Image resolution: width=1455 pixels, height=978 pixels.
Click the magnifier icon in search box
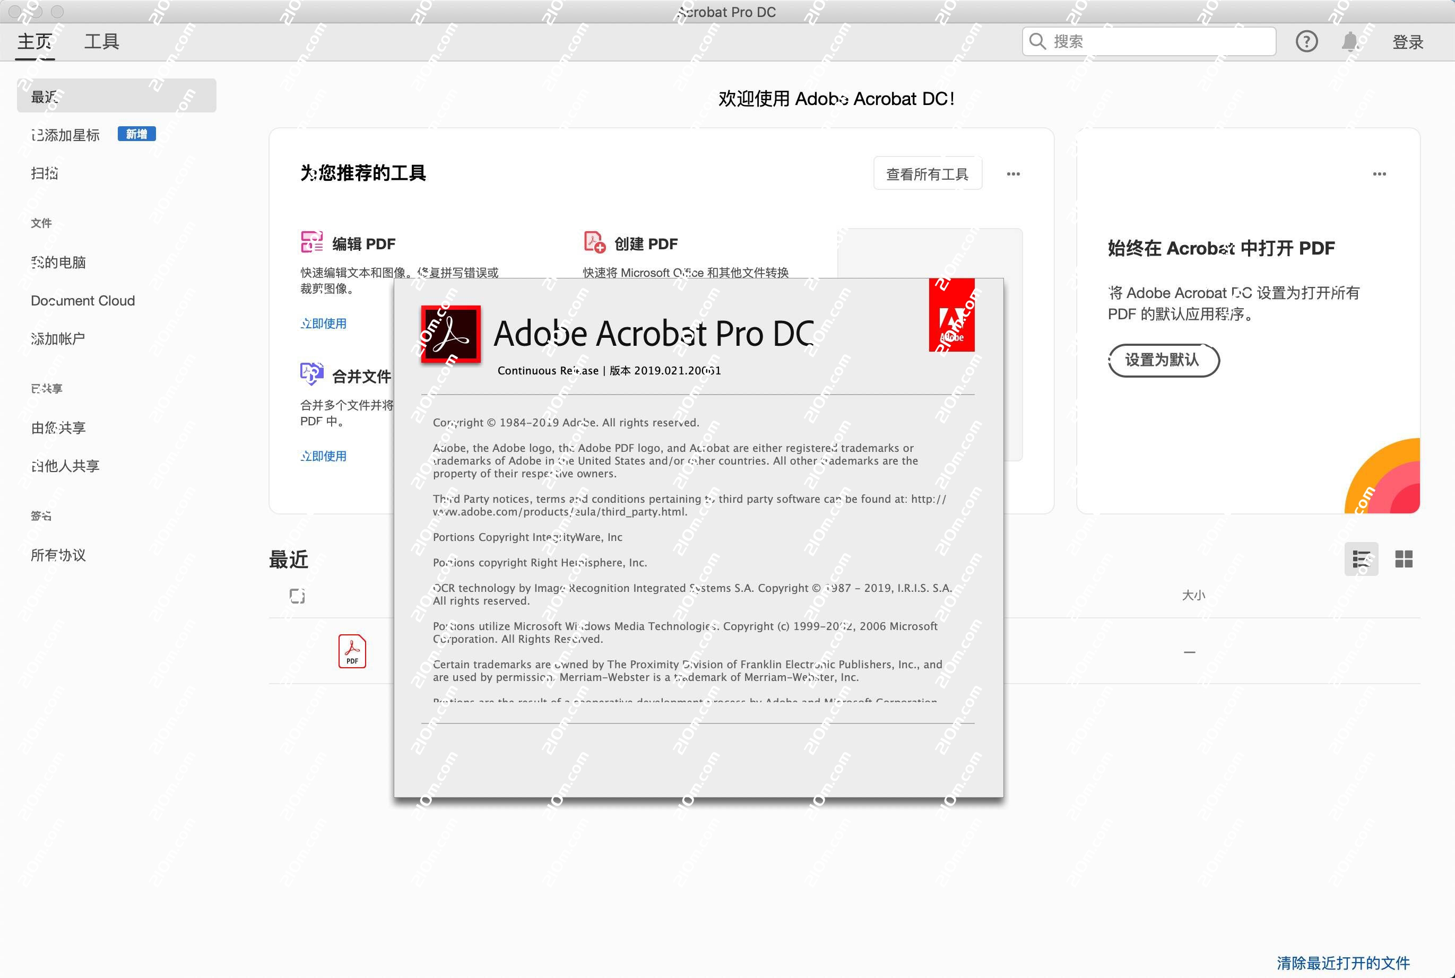[x=1037, y=42]
